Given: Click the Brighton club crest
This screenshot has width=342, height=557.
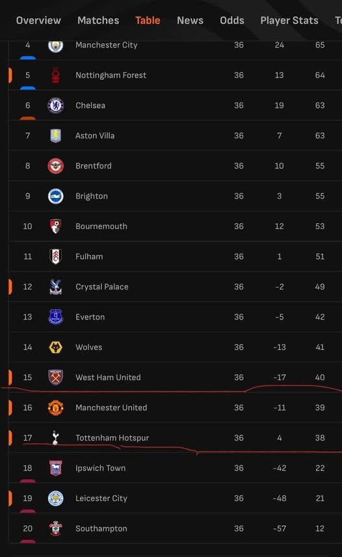Looking at the screenshot, I should (x=56, y=196).
